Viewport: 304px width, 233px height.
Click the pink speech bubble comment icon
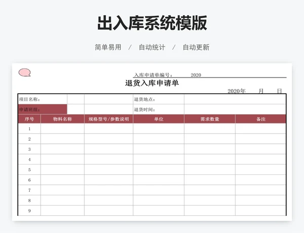point(24,72)
